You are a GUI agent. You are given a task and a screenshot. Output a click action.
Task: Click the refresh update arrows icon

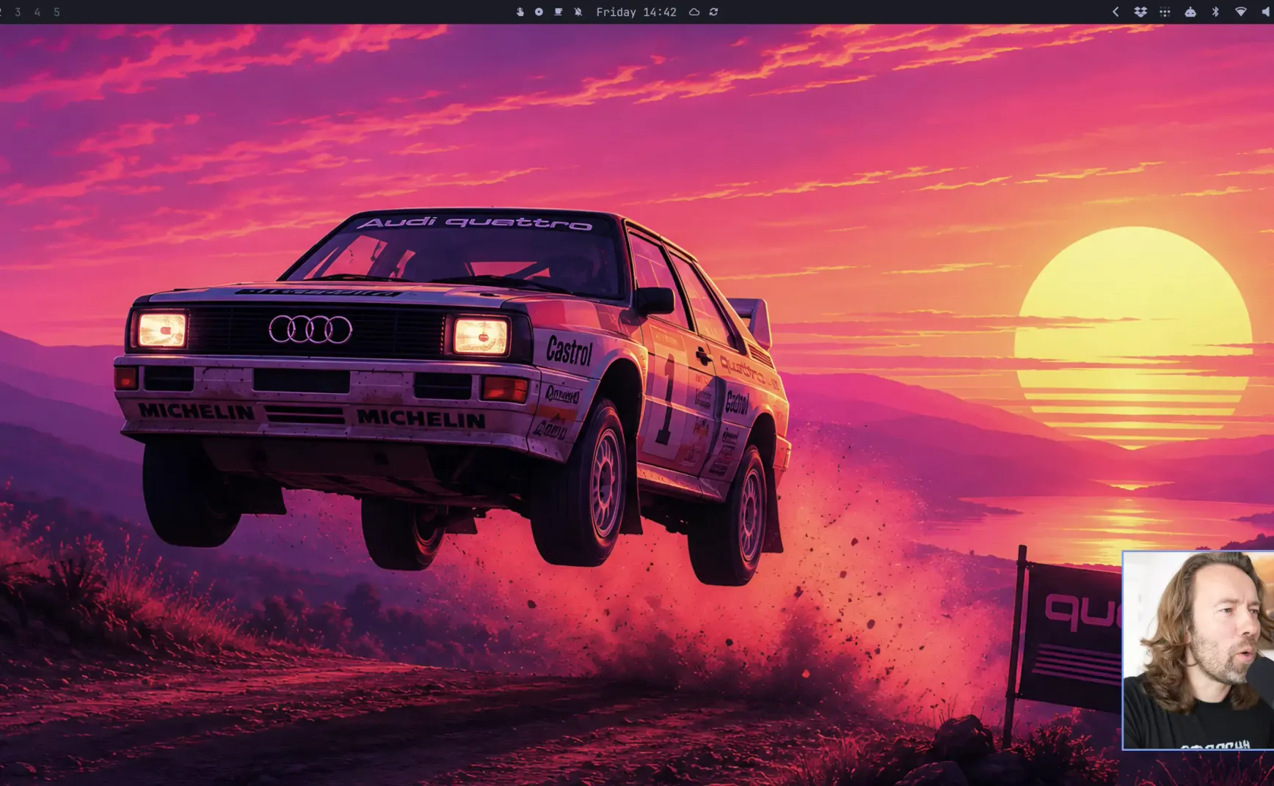tap(713, 12)
